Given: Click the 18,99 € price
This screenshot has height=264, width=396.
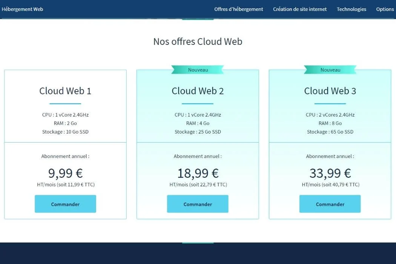Looking at the screenshot, I should pyautogui.click(x=198, y=173).
